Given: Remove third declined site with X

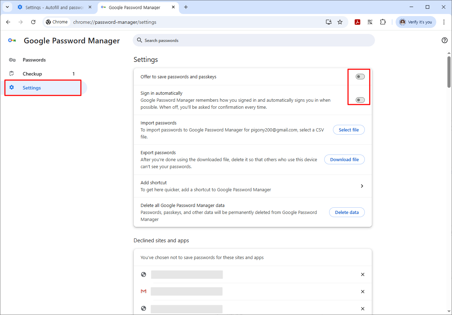Looking at the screenshot, I should pyautogui.click(x=363, y=309).
